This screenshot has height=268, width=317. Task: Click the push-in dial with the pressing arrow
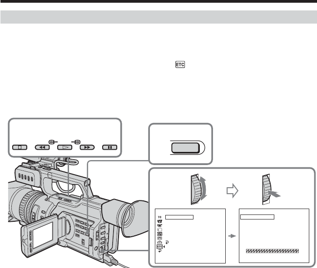point(267,189)
